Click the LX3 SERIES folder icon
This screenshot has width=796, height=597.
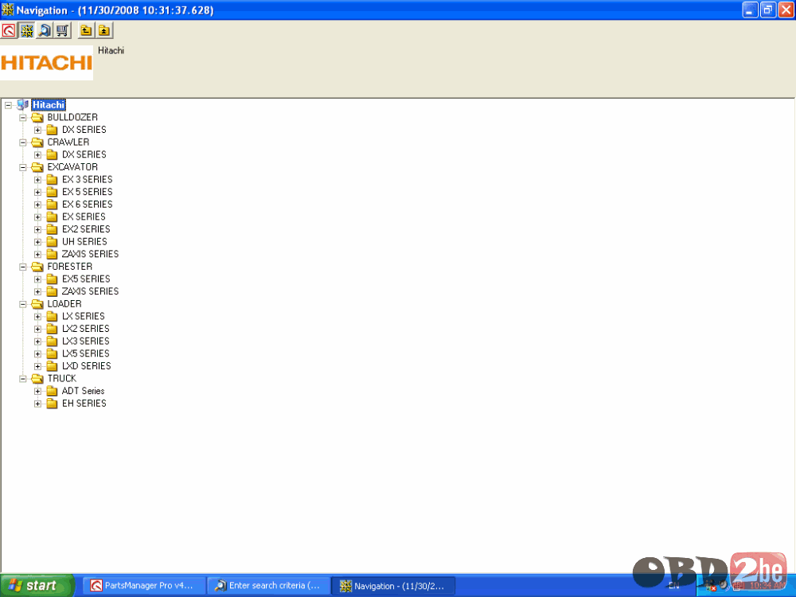click(x=52, y=341)
